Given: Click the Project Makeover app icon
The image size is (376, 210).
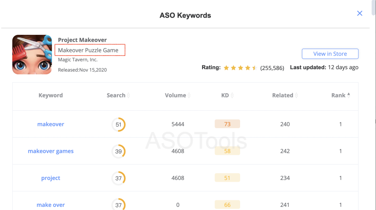Looking at the screenshot, I should coord(32,55).
